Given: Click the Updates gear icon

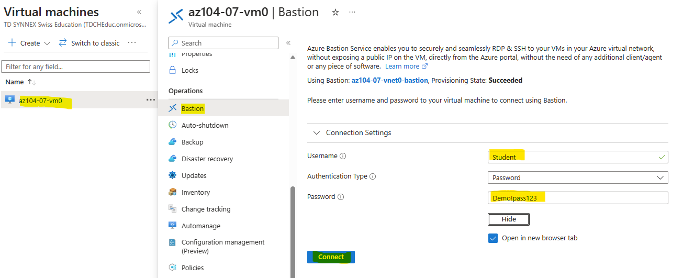Looking at the screenshot, I should [173, 175].
